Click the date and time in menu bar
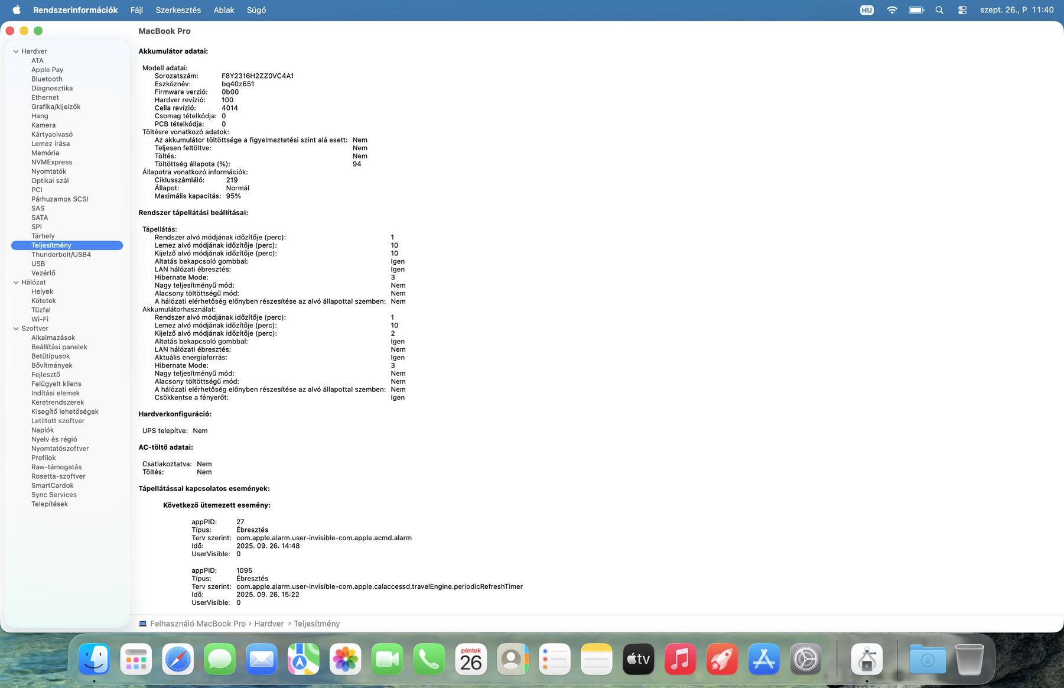 tap(1017, 10)
